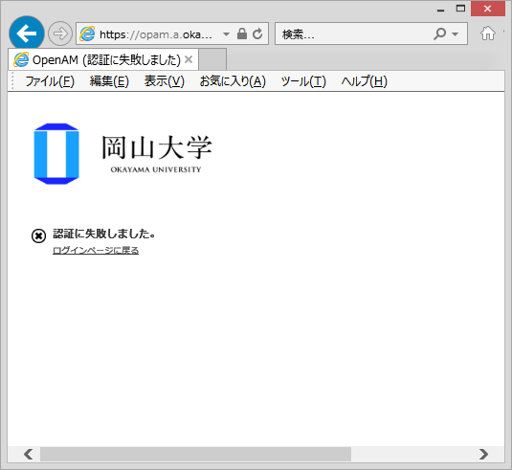The height and width of the screenshot is (470, 512).
Task: Refresh the page with the reload icon
Action: pos(257,34)
